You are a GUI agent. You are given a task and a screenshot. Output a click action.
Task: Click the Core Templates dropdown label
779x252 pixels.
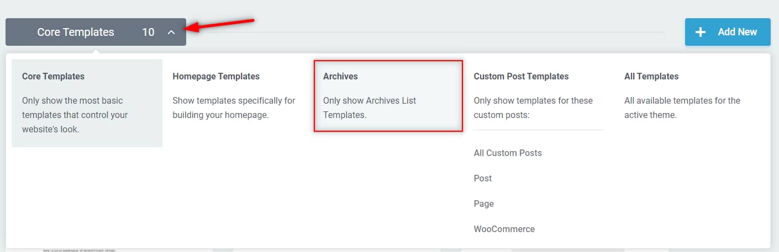[76, 32]
